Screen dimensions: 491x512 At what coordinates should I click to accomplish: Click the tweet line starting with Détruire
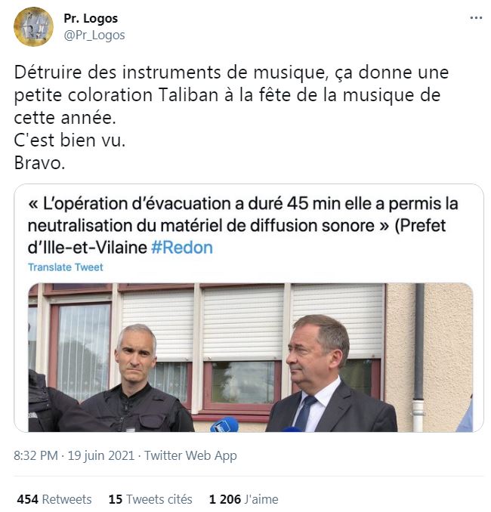click(x=231, y=72)
